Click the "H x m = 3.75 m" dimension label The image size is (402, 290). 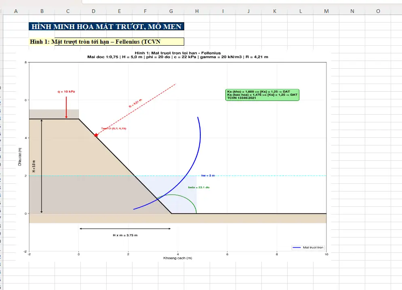pos(125,235)
